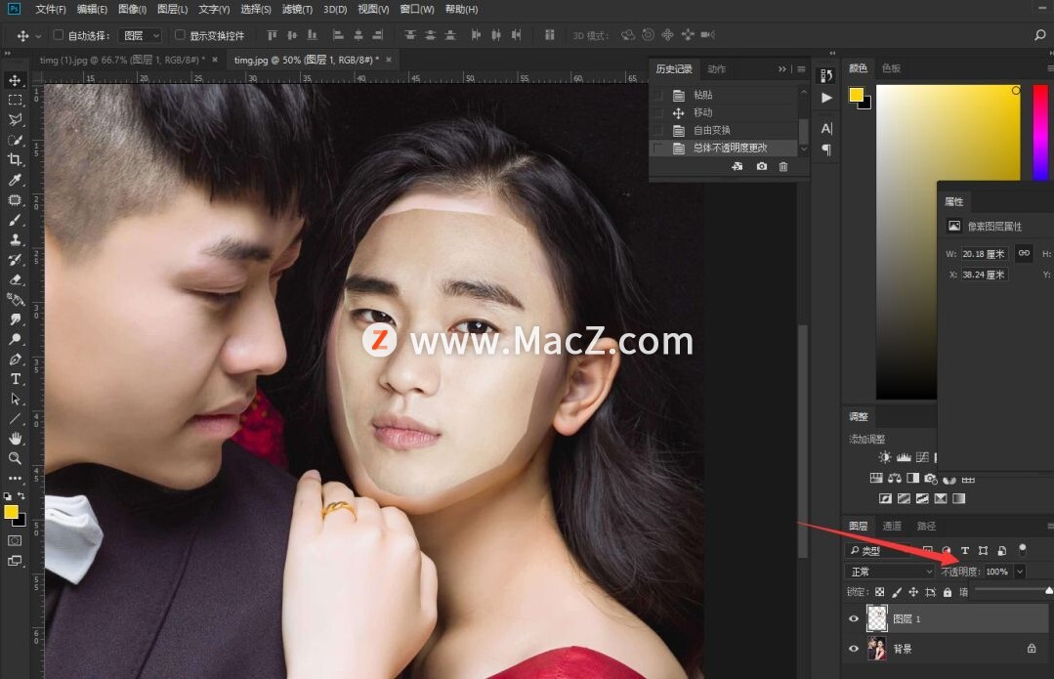Enable the 自动选择 checkbox
1054x679 pixels.
click(x=59, y=35)
